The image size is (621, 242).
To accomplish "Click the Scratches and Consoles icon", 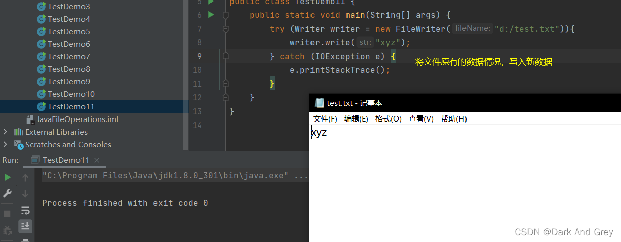I will (x=19, y=145).
